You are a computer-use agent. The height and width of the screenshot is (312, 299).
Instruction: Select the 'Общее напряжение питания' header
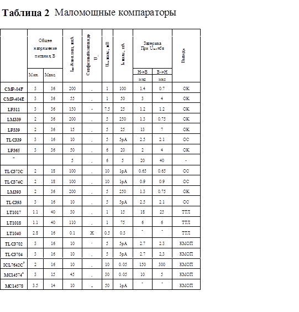coord(45,48)
